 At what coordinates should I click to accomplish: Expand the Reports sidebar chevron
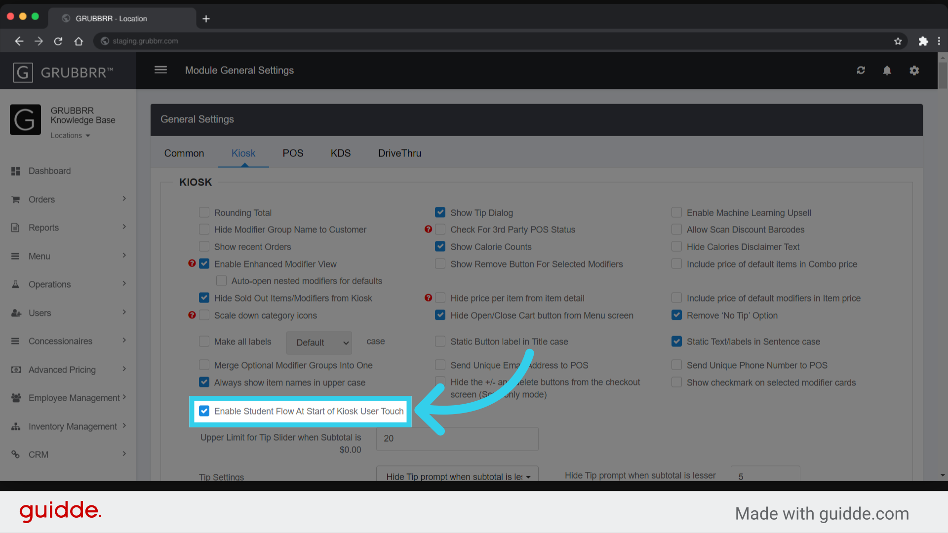click(124, 227)
